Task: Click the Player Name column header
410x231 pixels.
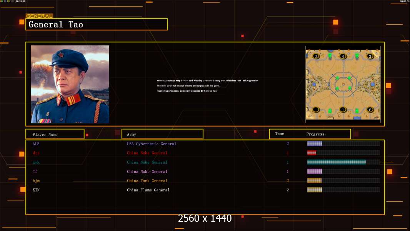Action: click(55, 134)
